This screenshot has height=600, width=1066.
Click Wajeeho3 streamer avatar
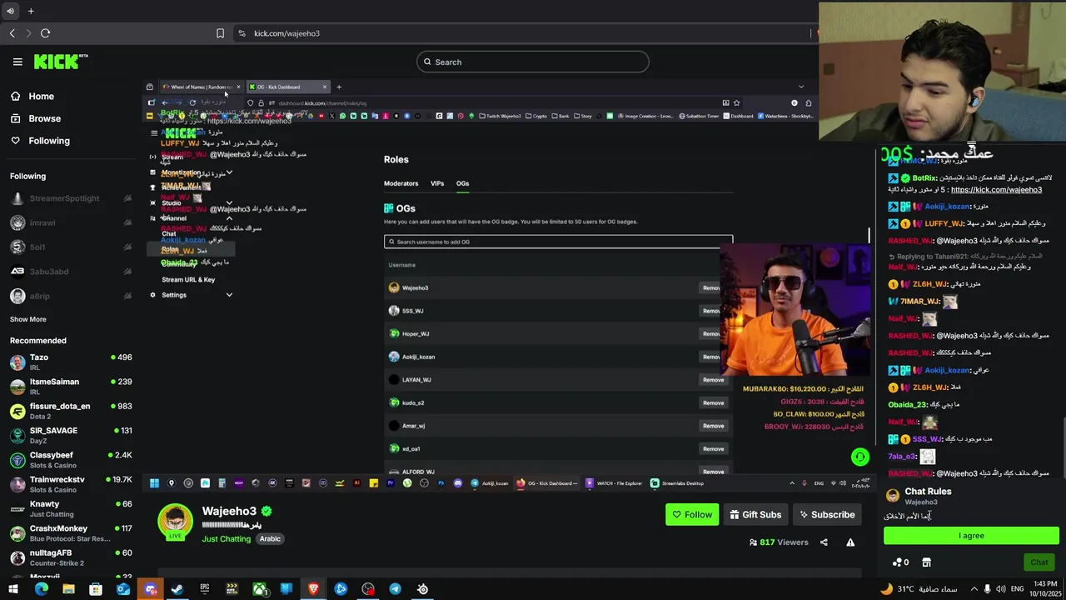(x=175, y=522)
